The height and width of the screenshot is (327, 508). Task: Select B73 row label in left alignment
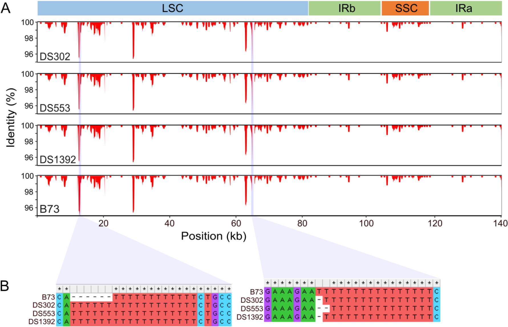[x=48, y=297]
